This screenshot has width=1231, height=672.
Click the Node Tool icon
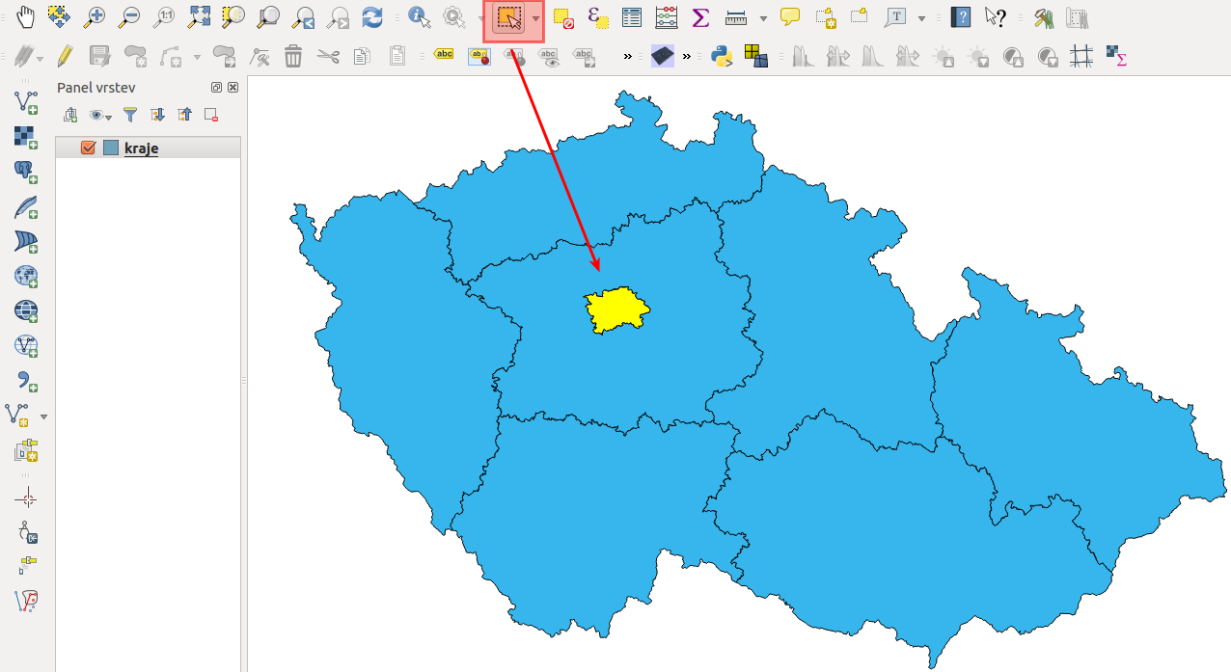(x=260, y=56)
